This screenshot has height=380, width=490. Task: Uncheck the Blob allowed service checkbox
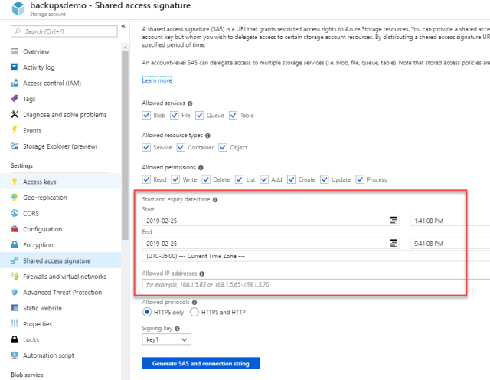(x=147, y=116)
